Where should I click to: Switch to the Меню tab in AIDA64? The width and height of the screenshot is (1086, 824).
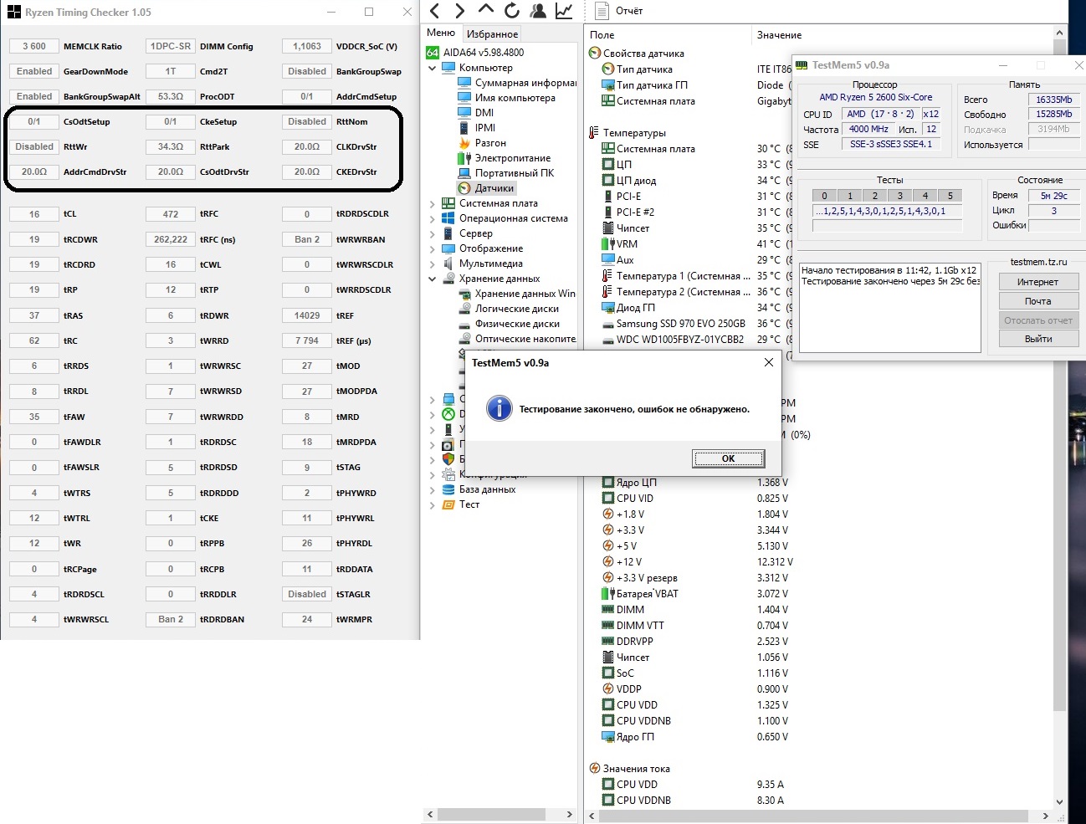pos(441,33)
